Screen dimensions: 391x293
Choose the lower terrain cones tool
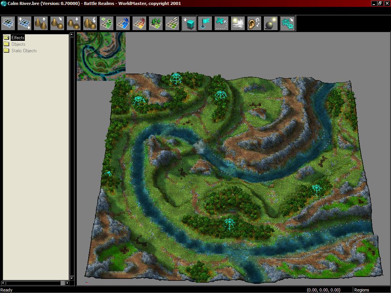pyautogui.click(x=74, y=23)
